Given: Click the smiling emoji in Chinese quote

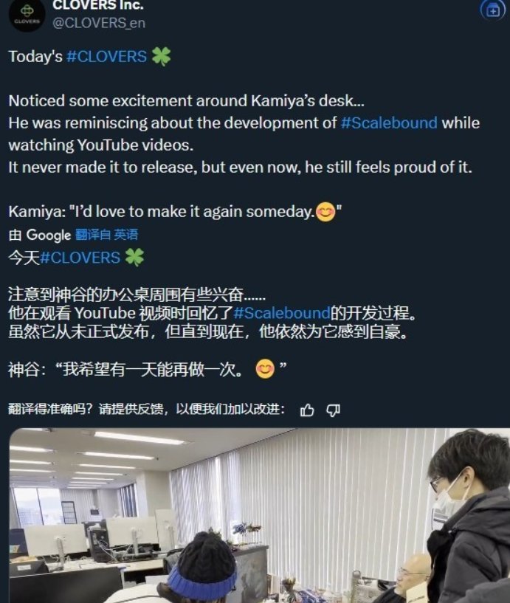Looking at the screenshot, I should (x=265, y=369).
